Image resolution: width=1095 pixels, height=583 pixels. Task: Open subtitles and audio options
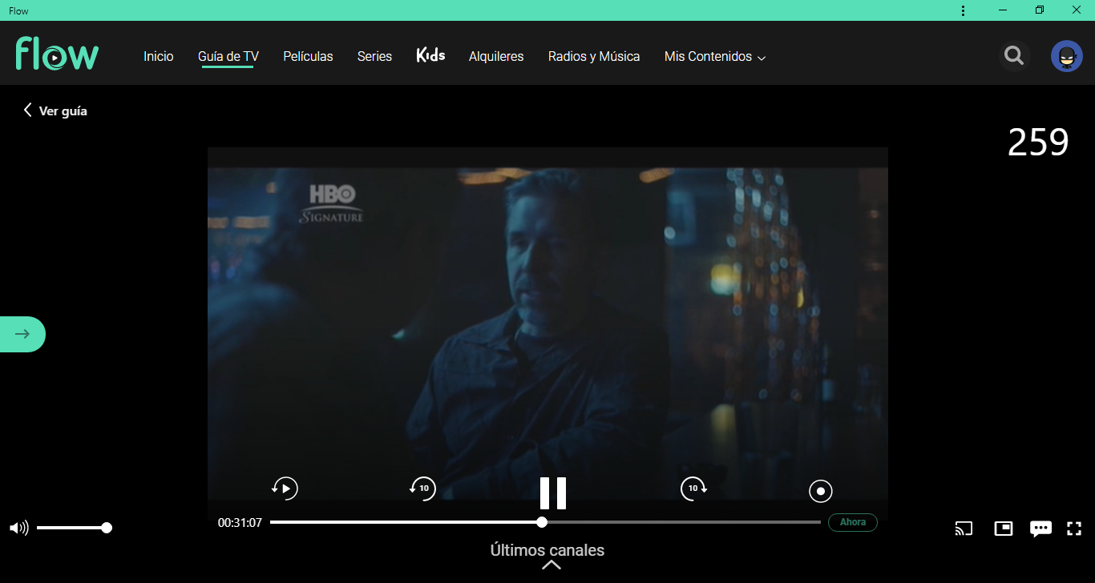[x=1040, y=529]
